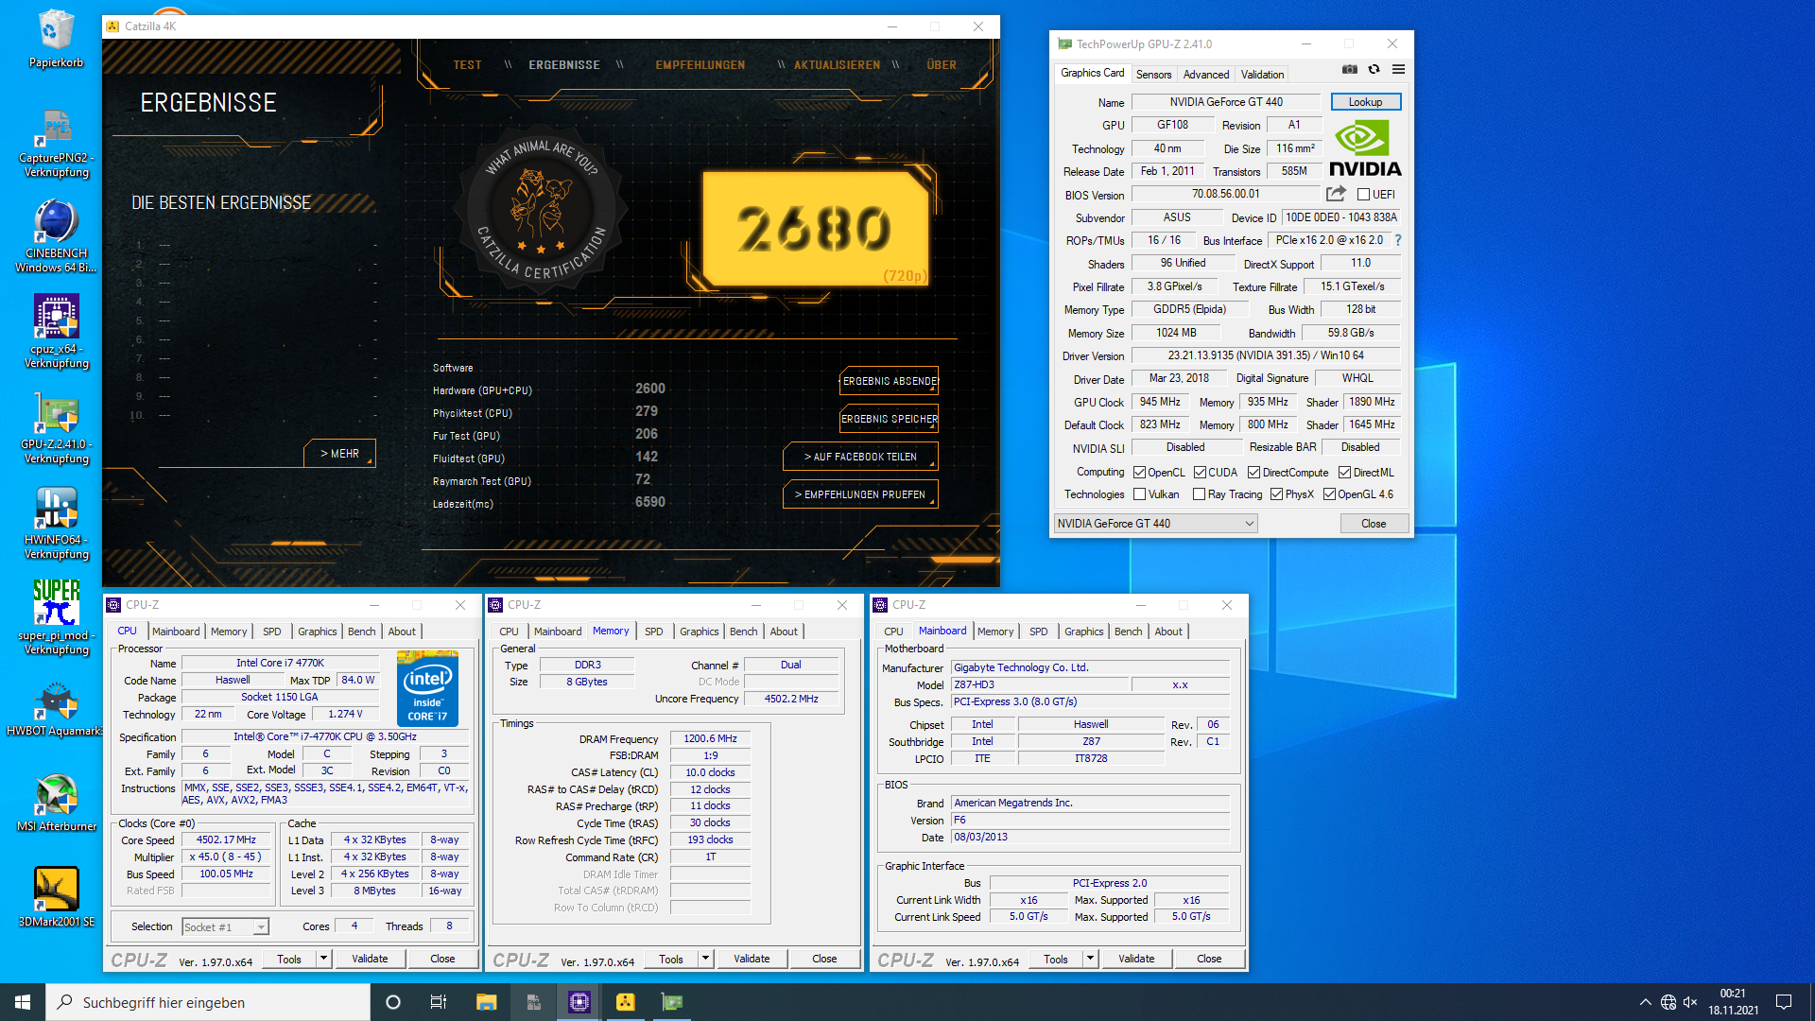Click Validate in CPU-Z Mainboard window
1815x1021 pixels.
pyautogui.click(x=1136, y=959)
